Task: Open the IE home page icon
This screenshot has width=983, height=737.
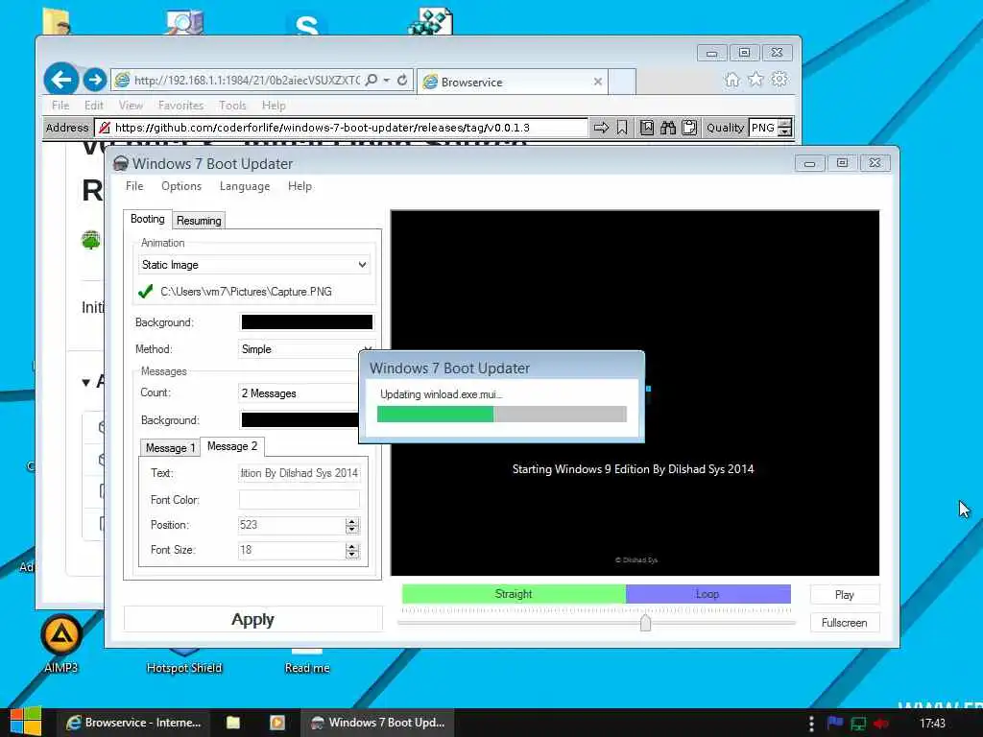Action: (x=731, y=80)
